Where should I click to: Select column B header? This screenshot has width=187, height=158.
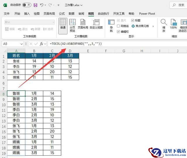tap(34, 51)
